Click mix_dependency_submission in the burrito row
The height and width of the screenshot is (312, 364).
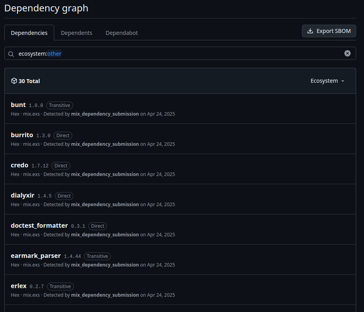(105, 144)
